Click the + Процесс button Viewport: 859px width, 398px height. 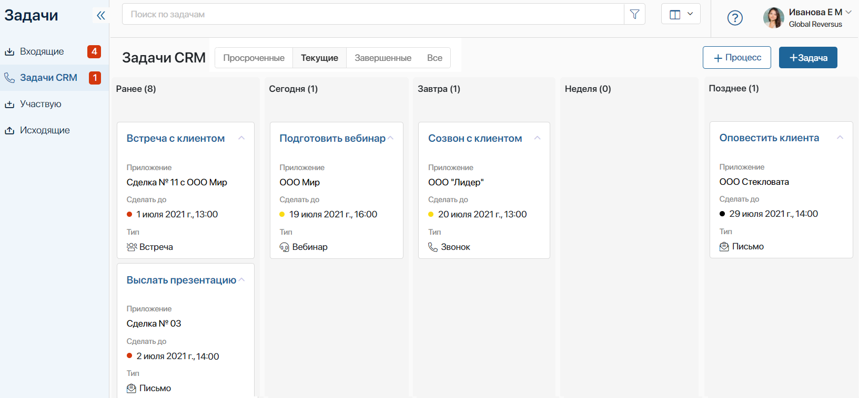737,57
